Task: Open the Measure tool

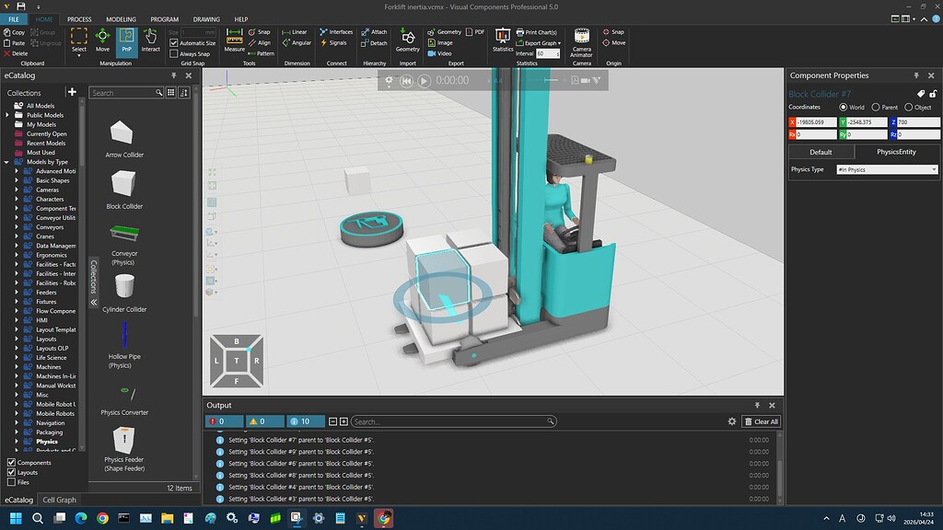Action: pos(234,40)
